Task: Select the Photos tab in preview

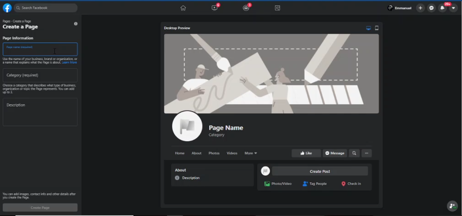Action: pos(214,153)
